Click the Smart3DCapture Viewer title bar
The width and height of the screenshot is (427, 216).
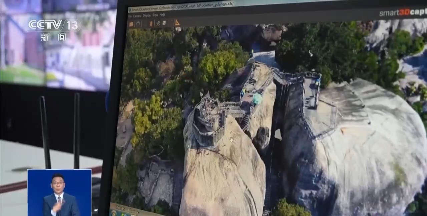pyautogui.click(x=180, y=6)
